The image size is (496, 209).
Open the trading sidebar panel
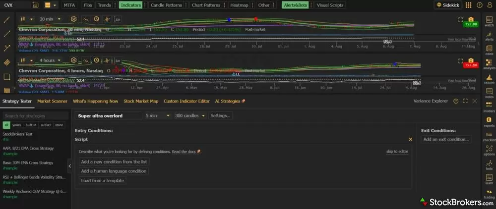coord(489,194)
